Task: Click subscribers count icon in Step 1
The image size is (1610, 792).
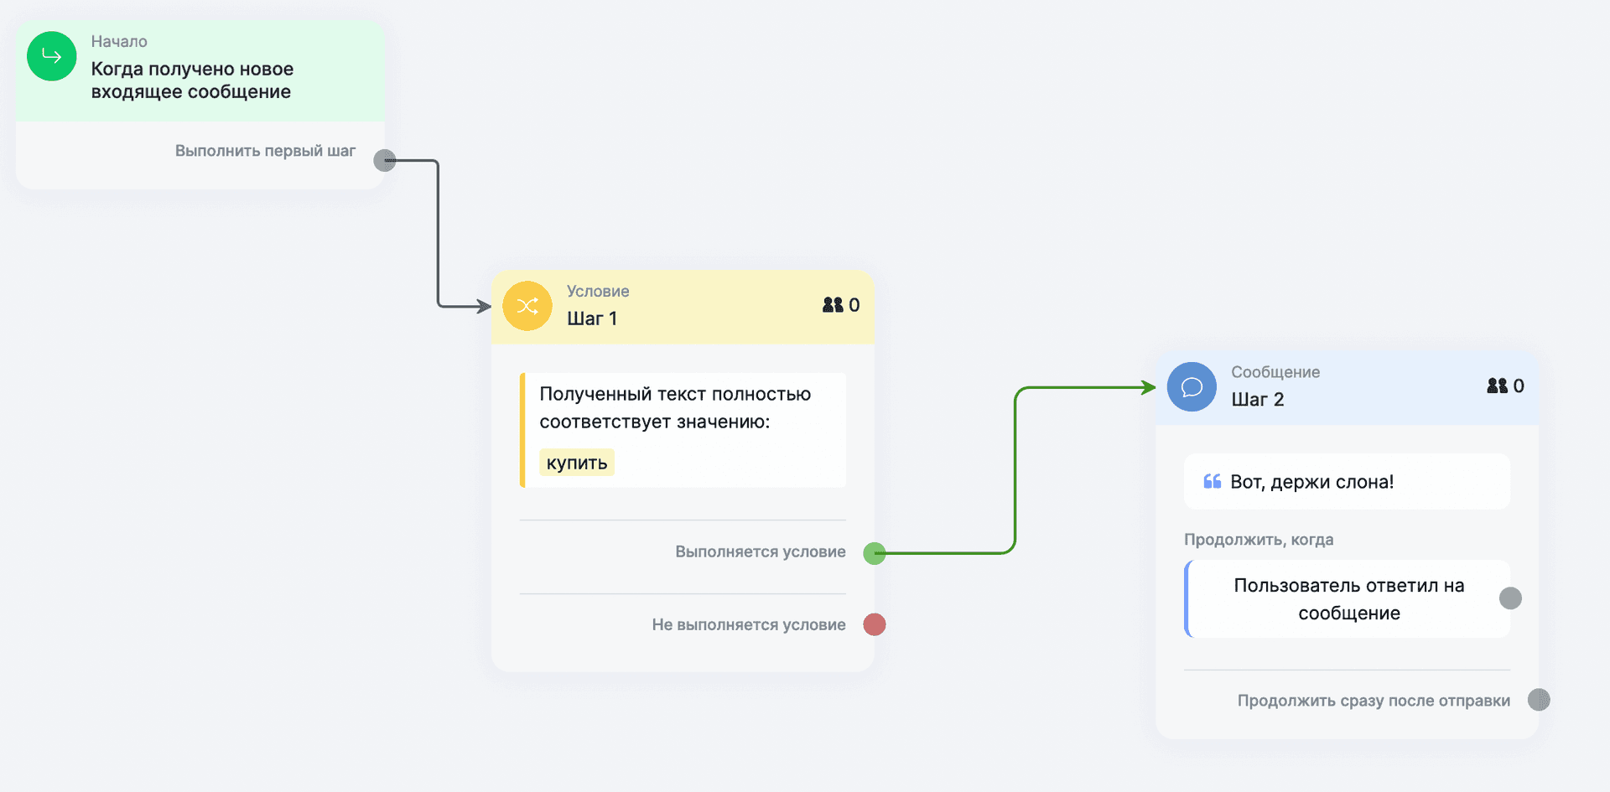Action: pos(833,305)
